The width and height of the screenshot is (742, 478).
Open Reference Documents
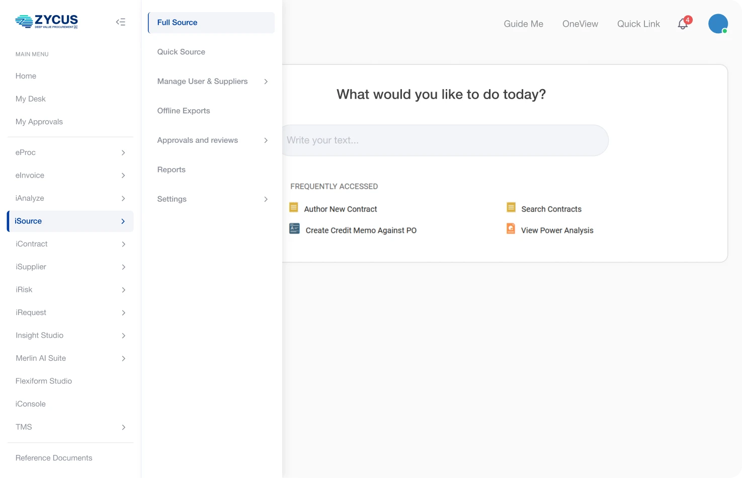click(x=54, y=458)
